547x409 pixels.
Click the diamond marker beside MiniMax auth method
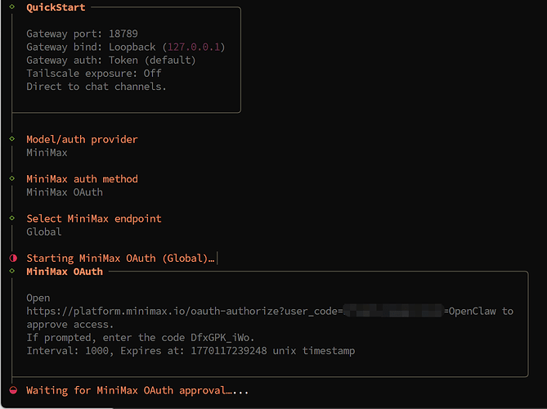click(12, 178)
